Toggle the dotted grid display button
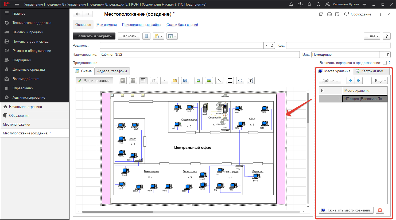Screen dimensions: 396x220 (143, 81)
